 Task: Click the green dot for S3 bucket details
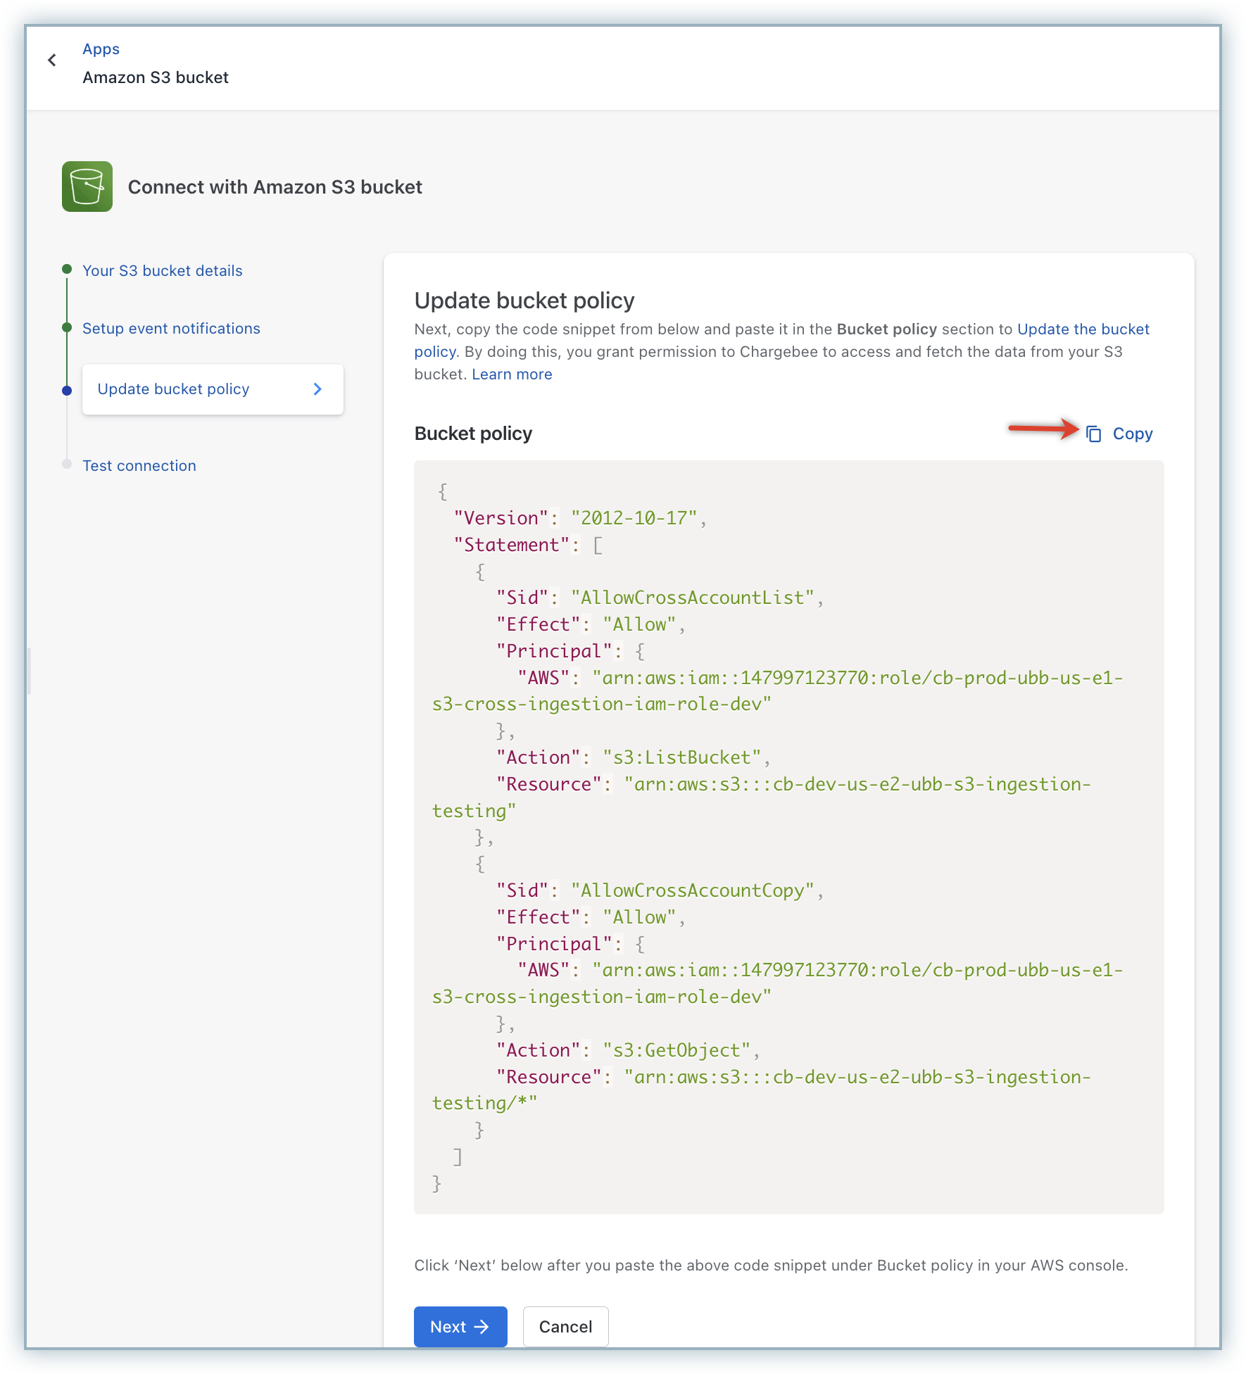coord(67,270)
